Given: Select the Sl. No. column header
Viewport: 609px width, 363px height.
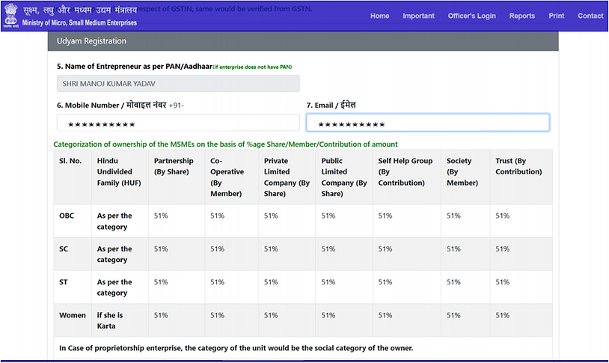Looking at the screenshot, I should pyautogui.click(x=70, y=161).
